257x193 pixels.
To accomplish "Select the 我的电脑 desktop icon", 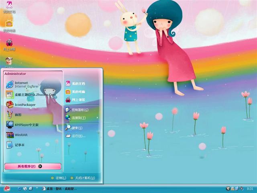I will tap(9, 26).
